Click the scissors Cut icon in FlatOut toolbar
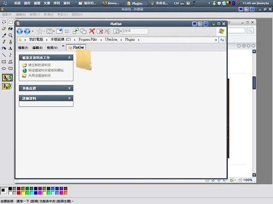The height and width of the screenshot is (204, 273). [x=107, y=31]
